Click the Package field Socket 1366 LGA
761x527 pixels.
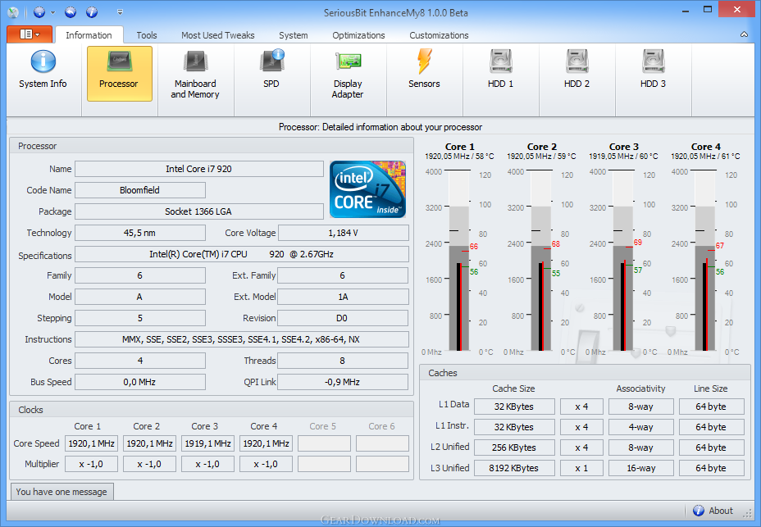(x=199, y=211)
